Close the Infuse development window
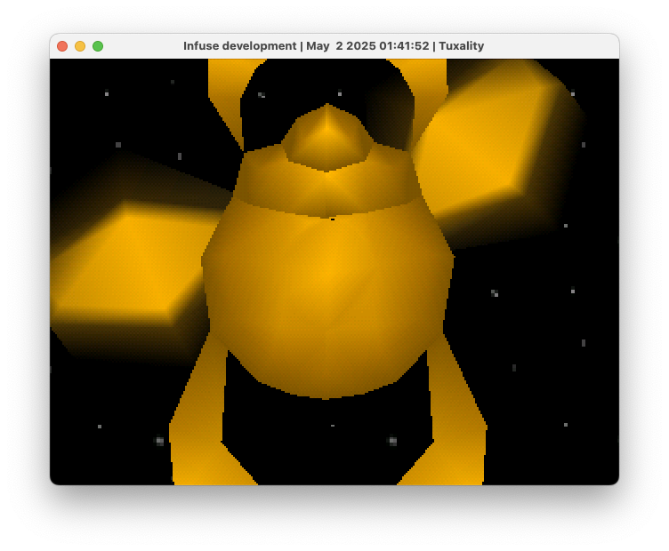669x551 pixels. (x=62, y=46)
